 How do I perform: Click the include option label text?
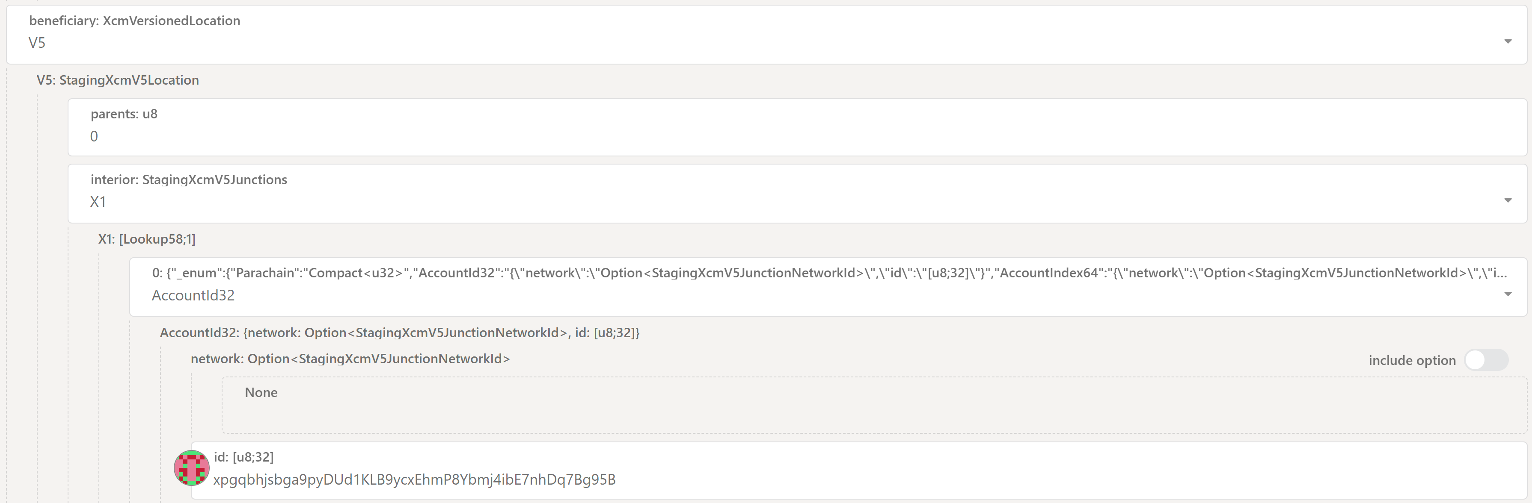(x=1412, y=360)
